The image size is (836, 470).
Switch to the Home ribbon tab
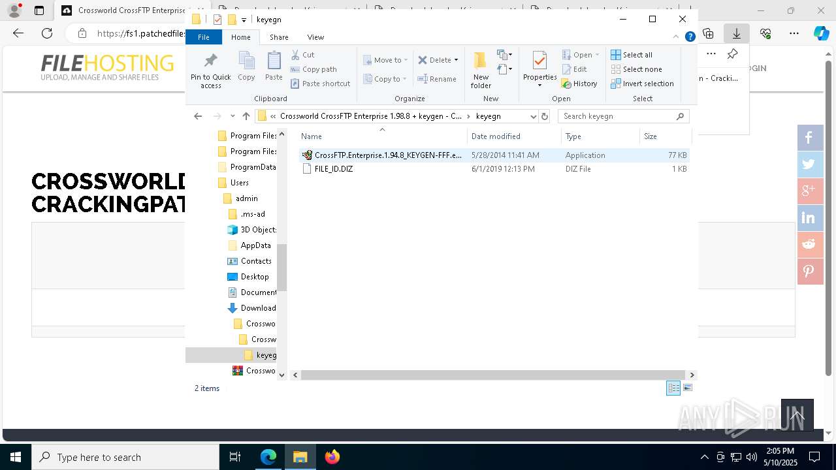(x=240, y=37)
